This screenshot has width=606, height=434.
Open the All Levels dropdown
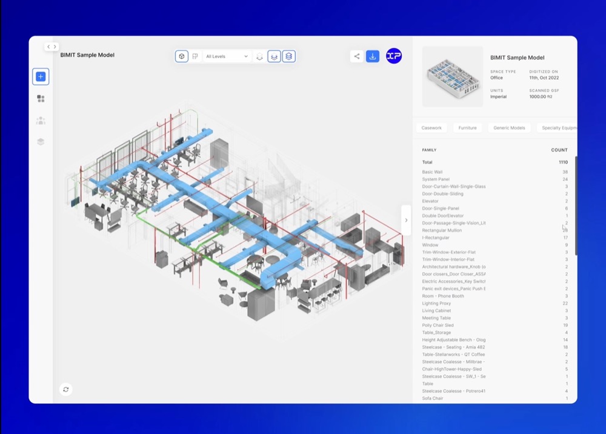pos(227,56)
